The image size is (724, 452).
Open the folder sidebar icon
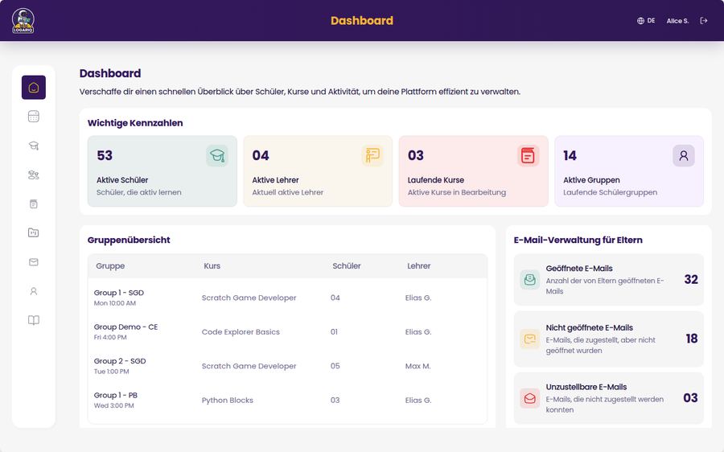[34, 232]
